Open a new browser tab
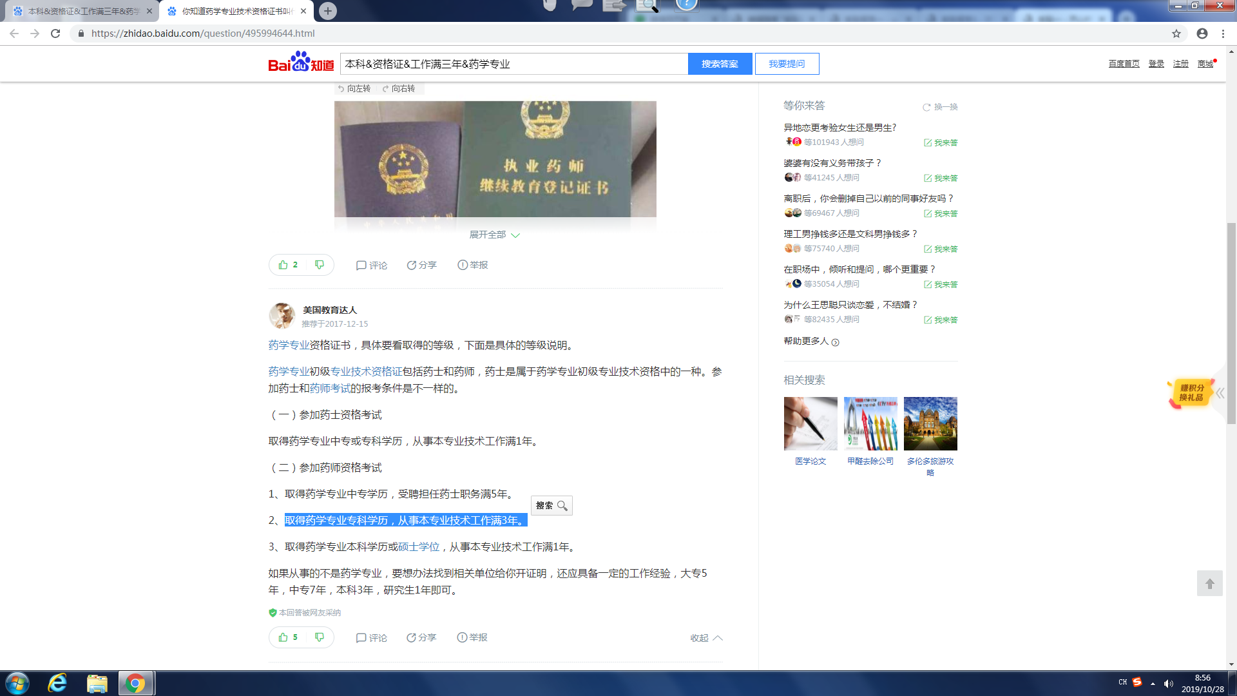1237x696 pixels. pyautogui.click(x=328, y=11)
